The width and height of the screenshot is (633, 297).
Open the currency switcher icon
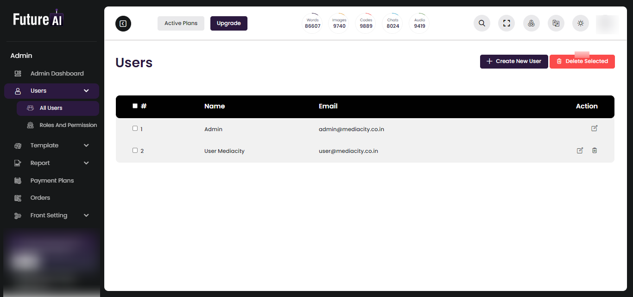531,23
